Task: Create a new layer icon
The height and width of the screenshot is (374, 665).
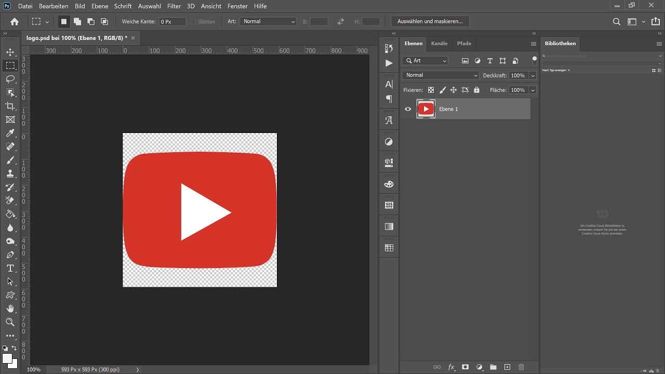Action: (508, 367)
